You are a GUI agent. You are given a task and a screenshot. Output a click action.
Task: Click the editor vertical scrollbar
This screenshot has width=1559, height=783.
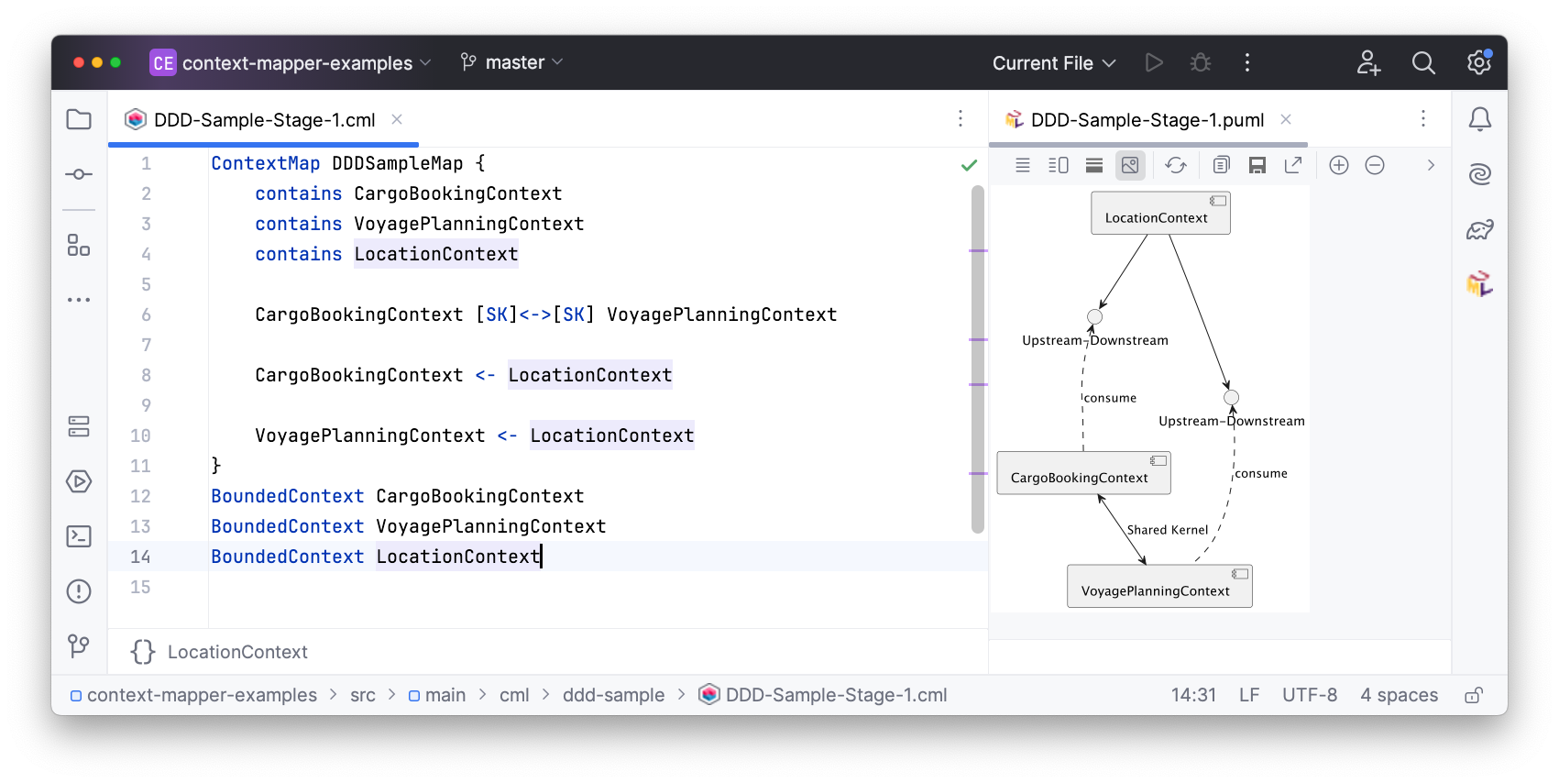click(x=978, y=359)
